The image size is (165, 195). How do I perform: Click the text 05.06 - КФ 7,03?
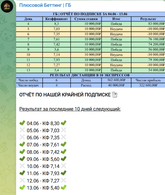coord(43,131)
